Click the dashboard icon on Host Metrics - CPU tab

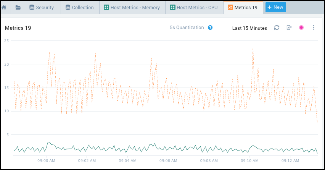point(172,7)
